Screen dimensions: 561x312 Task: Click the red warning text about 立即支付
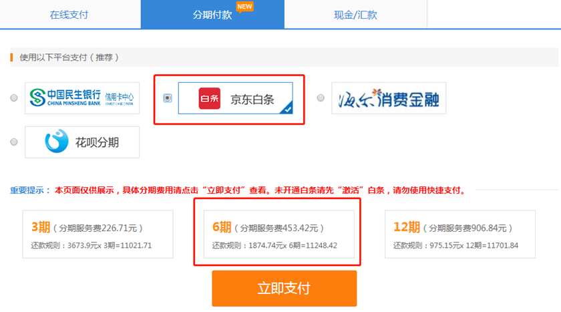click(260, 190)
